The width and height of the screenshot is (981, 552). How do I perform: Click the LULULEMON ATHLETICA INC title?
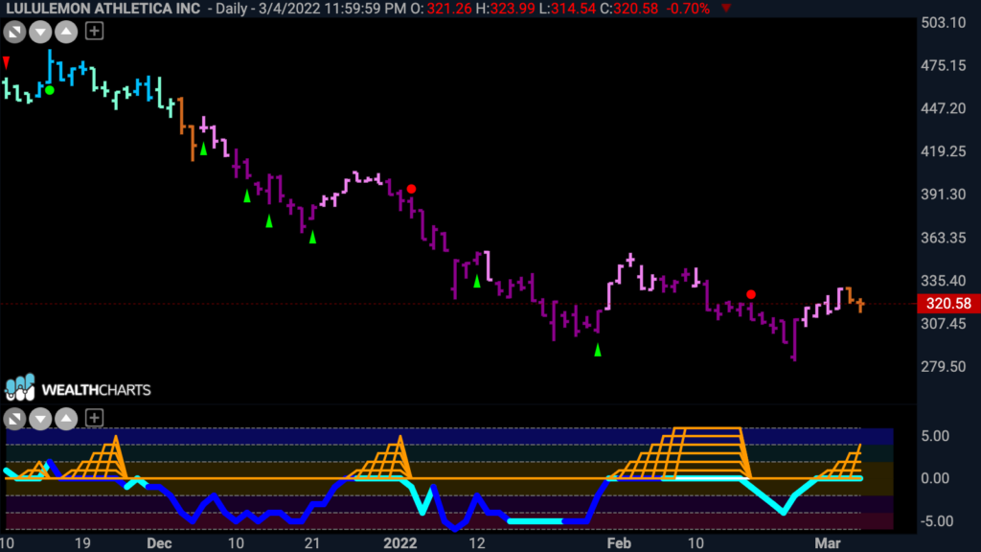point(103,9)
